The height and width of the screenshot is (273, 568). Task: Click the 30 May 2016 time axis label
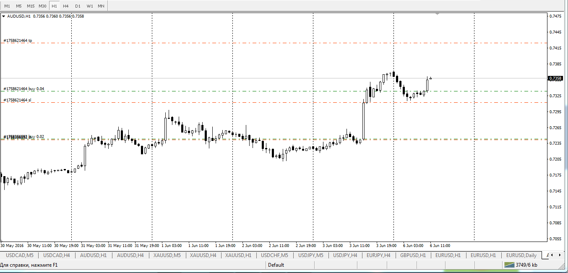[11, 245]
